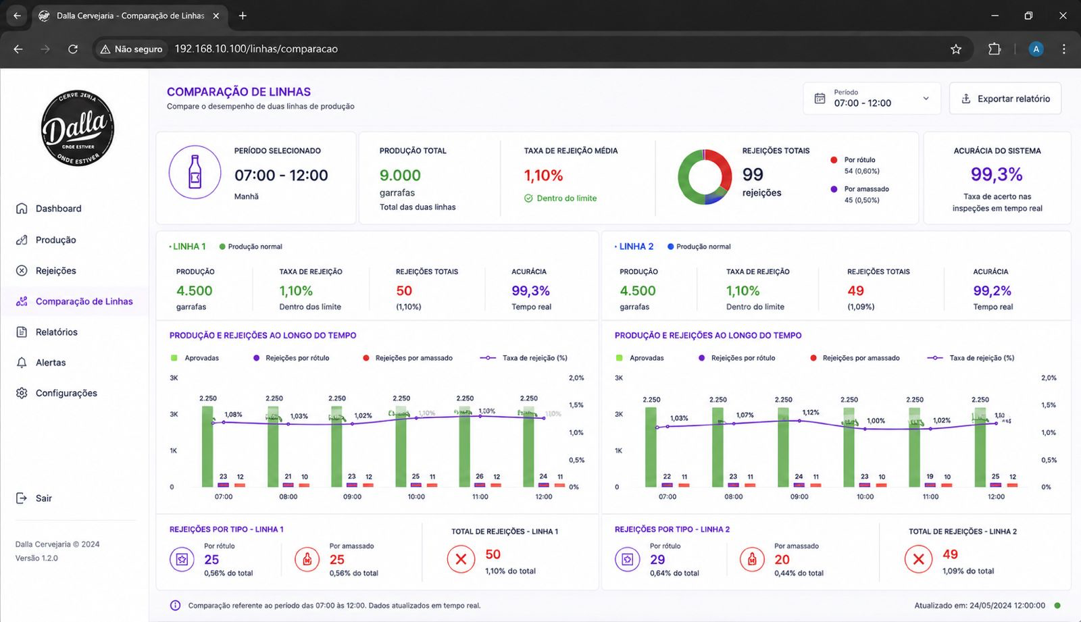Screen dimensions: 1081x622
Task: Click the info icon in footer note
Action: pos(175,605)
